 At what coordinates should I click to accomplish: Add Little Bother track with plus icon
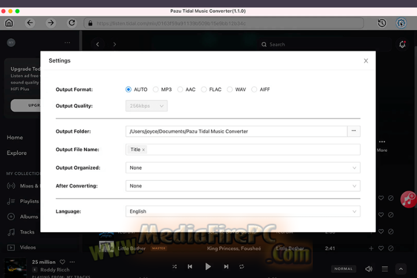(371, 248)
